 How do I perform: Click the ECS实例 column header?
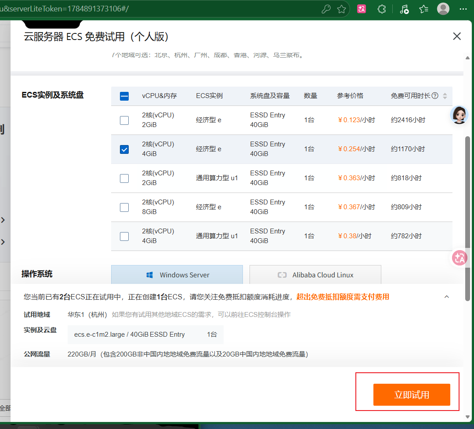click(209, 96)
